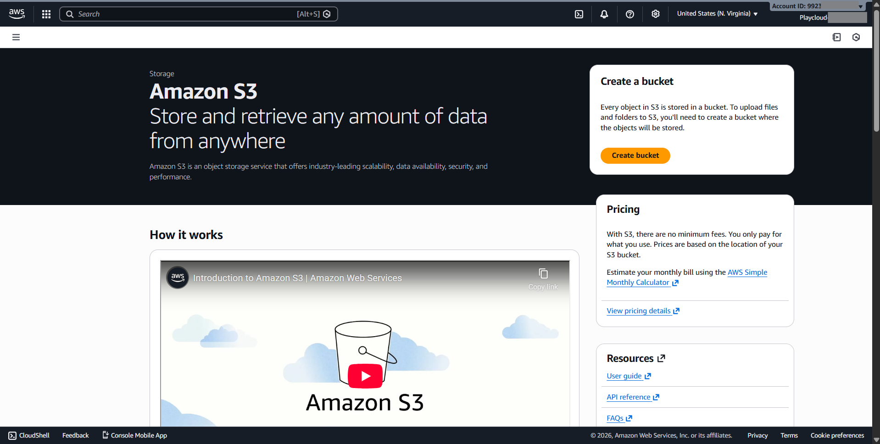Image resolution: width=880 pixels, height=444 pixels.
Task: Click Cookie preferences in the footer
Action: [837, 435]
